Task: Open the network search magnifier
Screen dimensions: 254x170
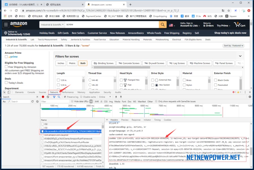Action: (59, 97)
